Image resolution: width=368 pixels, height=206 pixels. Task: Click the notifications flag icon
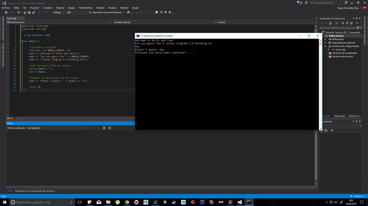(x=300, y=3)
